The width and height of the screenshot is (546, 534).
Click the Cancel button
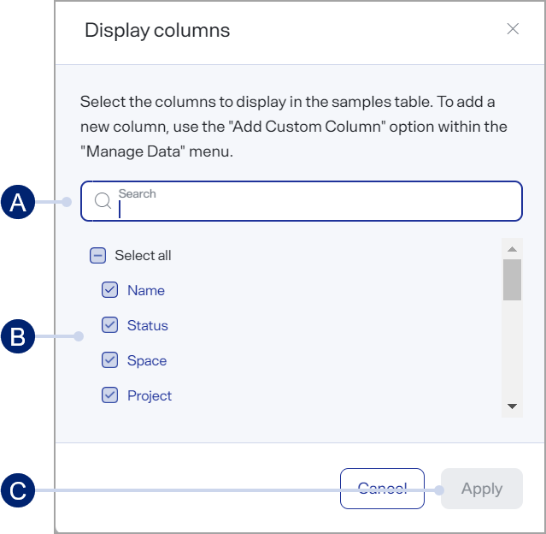[382, 489]
